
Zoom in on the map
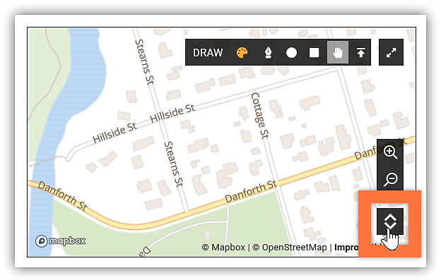click(390, 152)
